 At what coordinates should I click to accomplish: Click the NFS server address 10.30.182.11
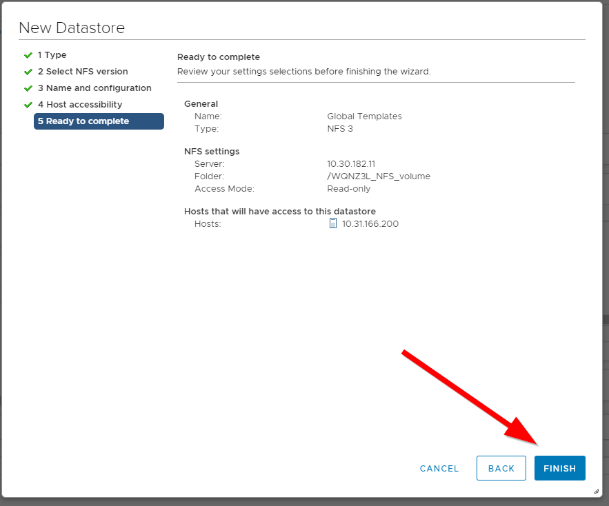coord(351,164)
